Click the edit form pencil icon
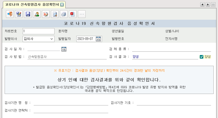Screen dimensions: 218x118 click(19, 14)
